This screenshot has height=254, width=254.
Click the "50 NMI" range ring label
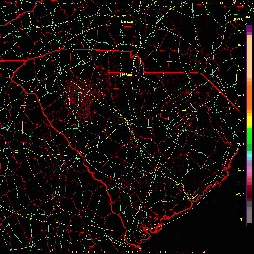127,75
